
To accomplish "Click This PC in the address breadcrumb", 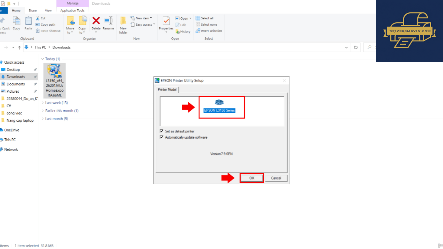I will click(x=40, y=47).
